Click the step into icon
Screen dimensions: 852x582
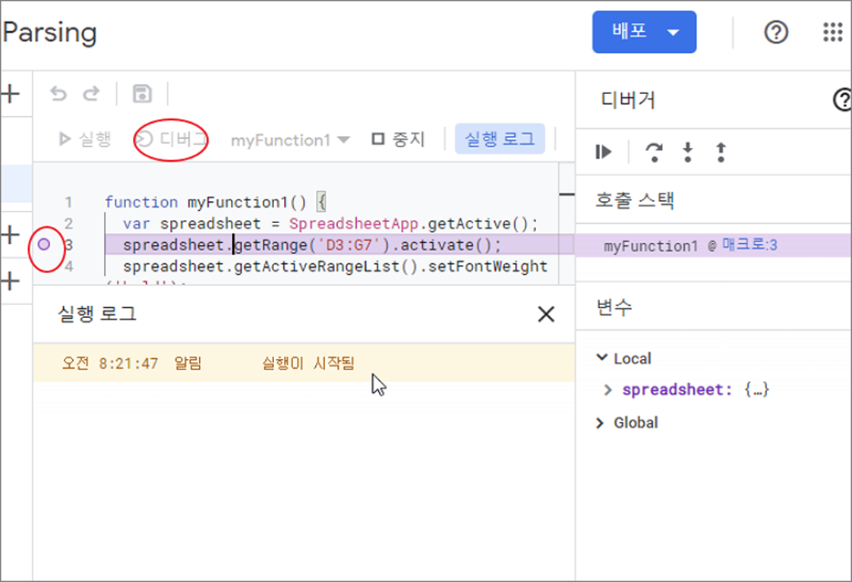pos(687,152)
